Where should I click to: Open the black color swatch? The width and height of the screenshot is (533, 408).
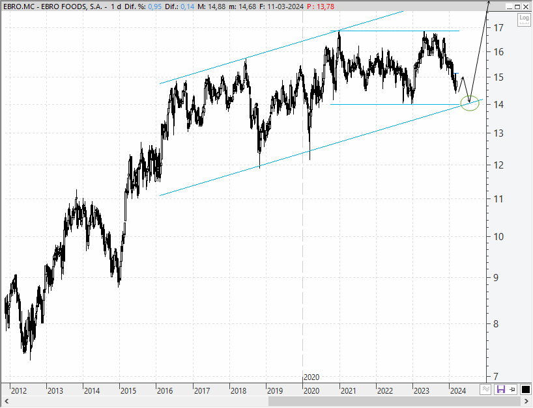click(x=526, y=389)
